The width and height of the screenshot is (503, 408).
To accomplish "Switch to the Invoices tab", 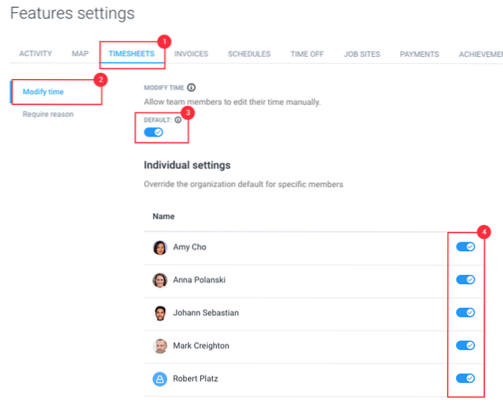I will click(x=191, y=54).
